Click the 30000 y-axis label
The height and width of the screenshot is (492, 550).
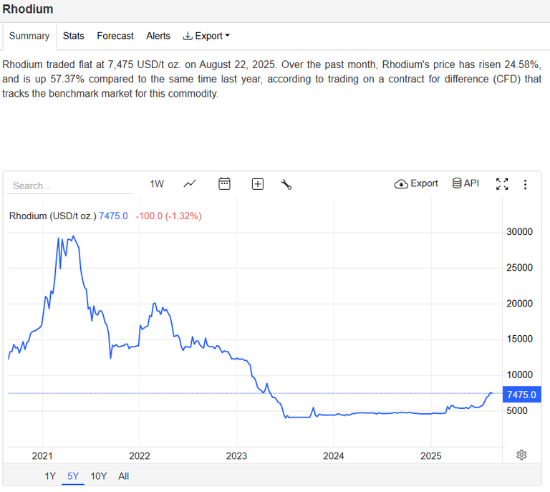coord(519,232)
